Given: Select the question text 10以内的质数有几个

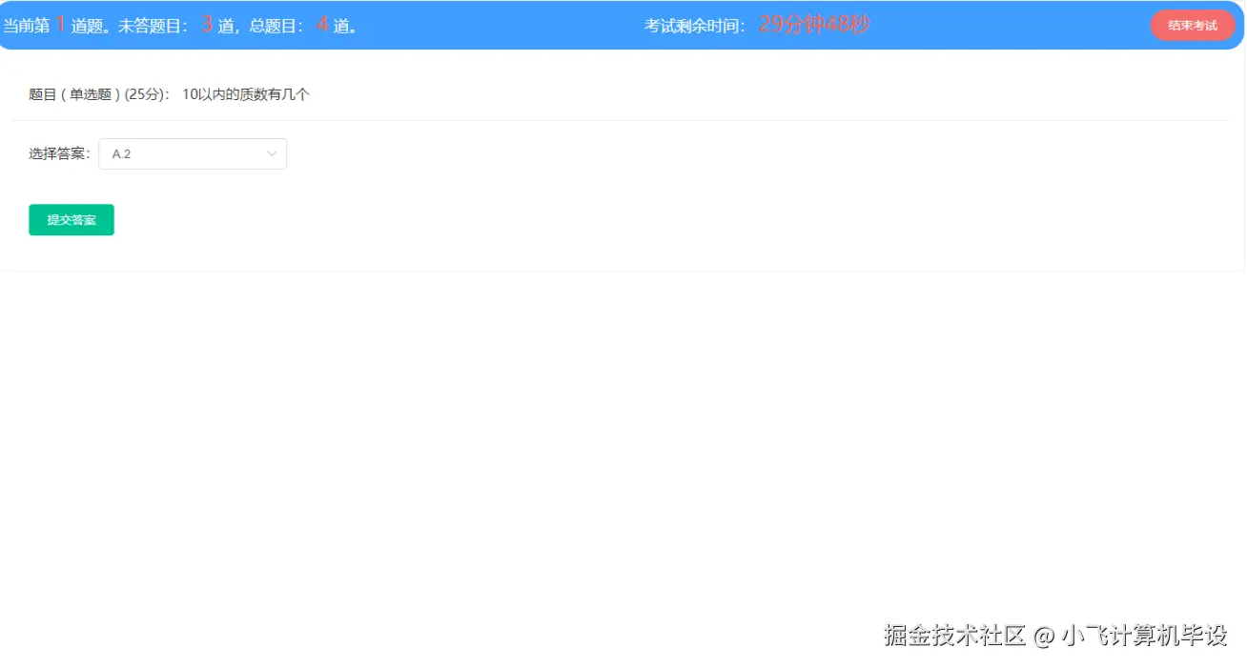Looking at the screenshot, I should point(246,94).
